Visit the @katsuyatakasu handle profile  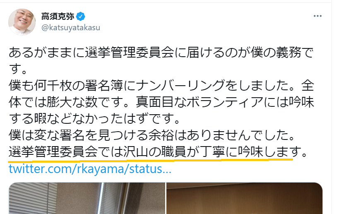pyautogui.click(x=71, y=28)
